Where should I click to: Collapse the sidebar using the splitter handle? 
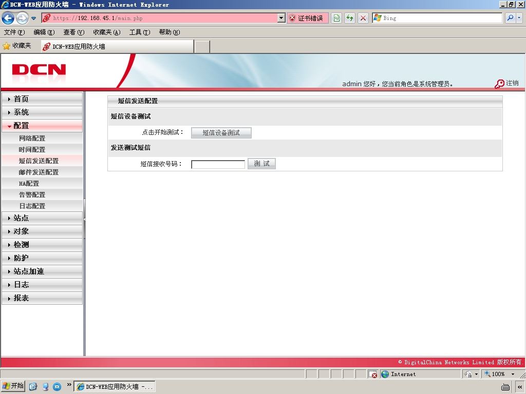85,219
